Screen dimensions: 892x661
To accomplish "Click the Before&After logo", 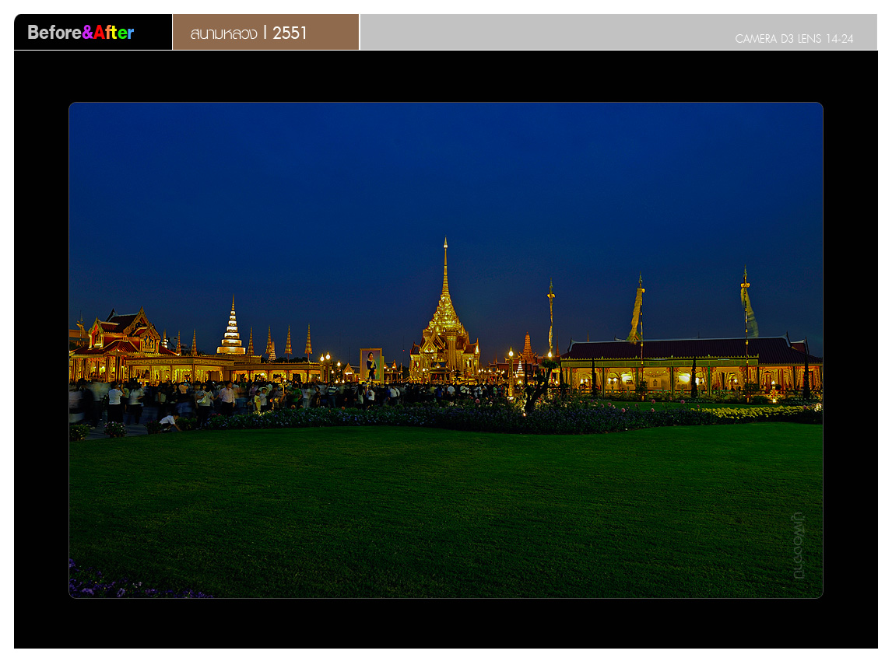I will 81,33.
